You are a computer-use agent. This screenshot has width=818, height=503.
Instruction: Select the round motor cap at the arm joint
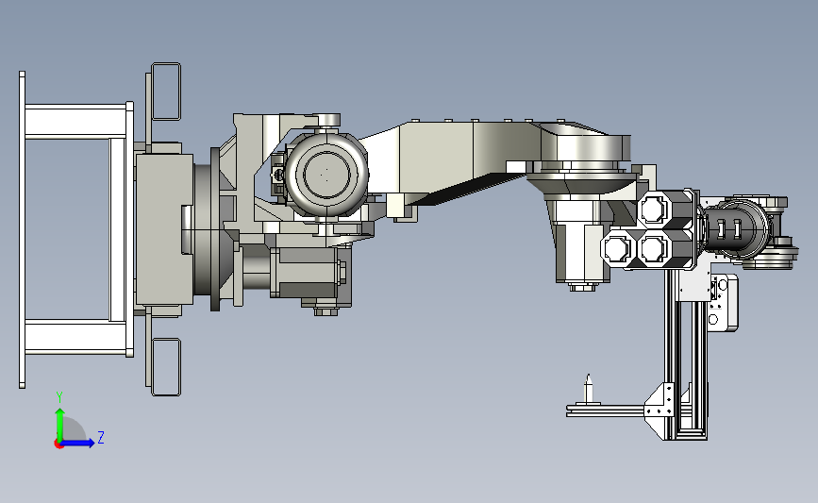click(326, 174)
